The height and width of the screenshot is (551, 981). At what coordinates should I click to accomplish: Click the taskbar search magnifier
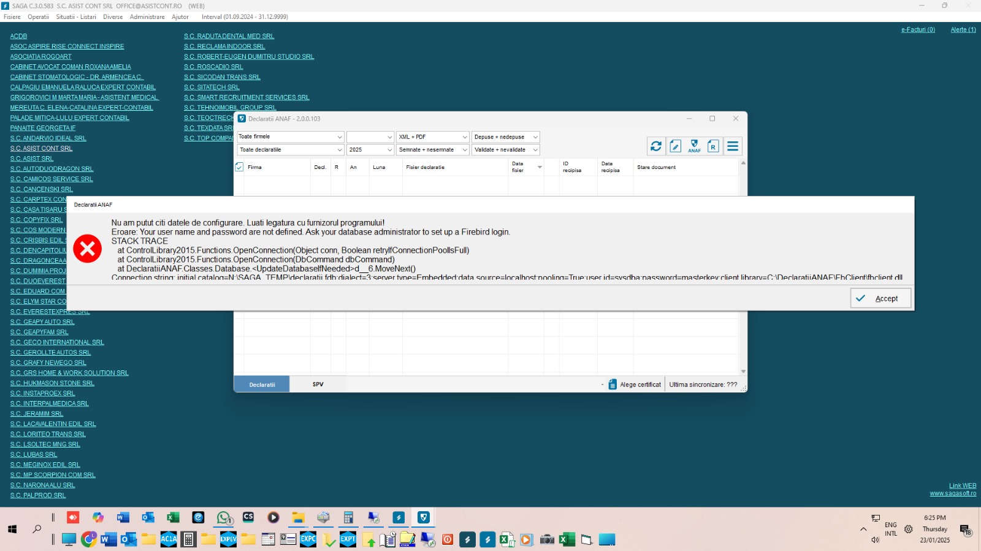pyautogui.click(x=37, y=529)
